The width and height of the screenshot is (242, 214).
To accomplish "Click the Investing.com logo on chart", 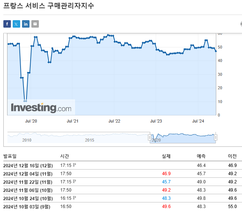I will pyautogui.click(x=41, y=108).
